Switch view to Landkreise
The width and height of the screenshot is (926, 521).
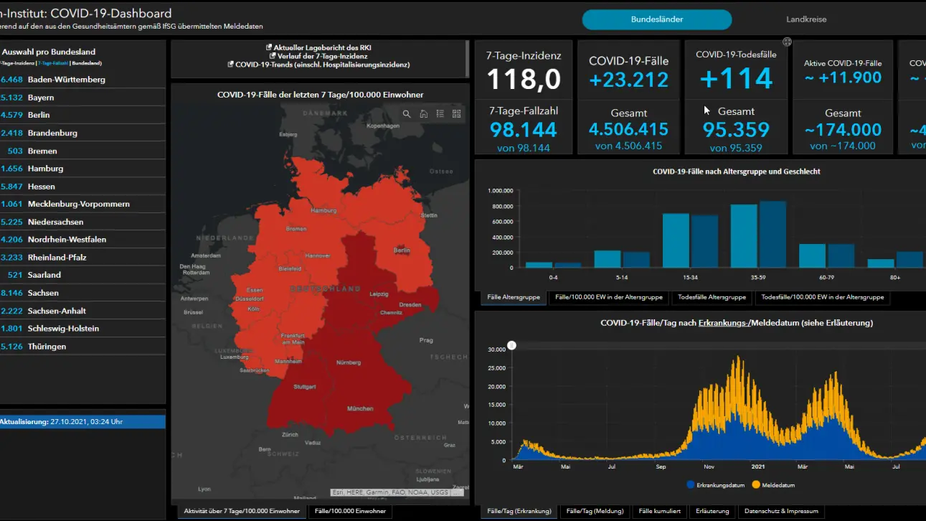click(806, 19)
